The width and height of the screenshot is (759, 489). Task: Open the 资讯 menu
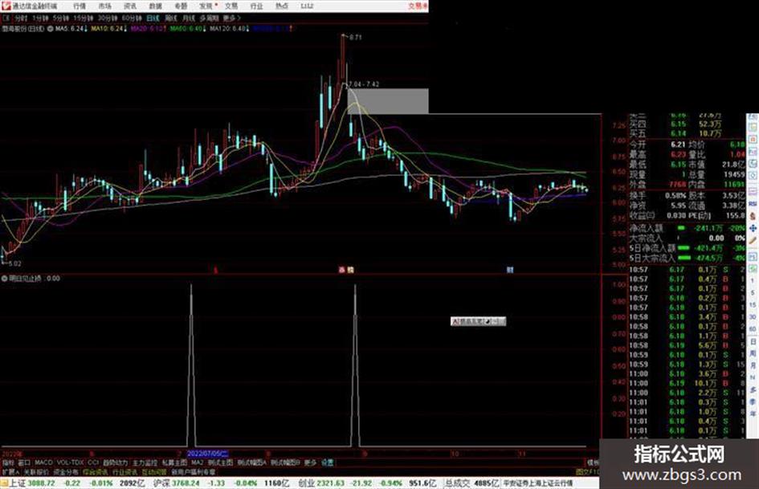[x=130, y=6]
